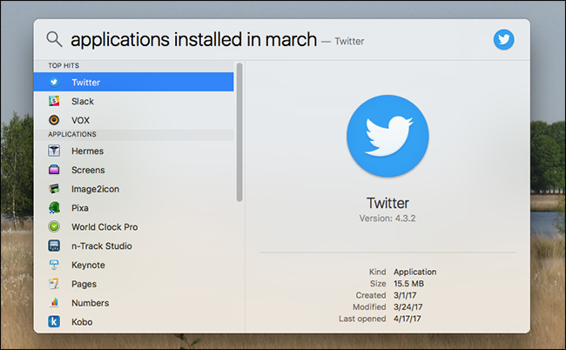The image size is (566, 350).
Task: Click the Twitter bird icon in Top Hits
Action: point(54,82)
